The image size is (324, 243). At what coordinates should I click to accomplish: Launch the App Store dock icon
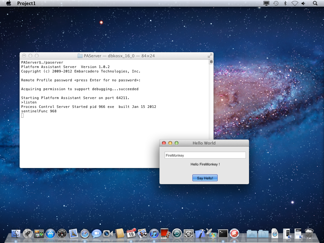coord(50,234)
